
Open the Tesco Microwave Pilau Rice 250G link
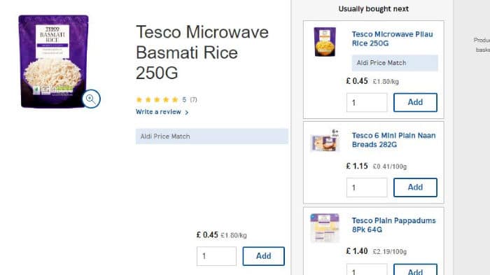(392, 38)
